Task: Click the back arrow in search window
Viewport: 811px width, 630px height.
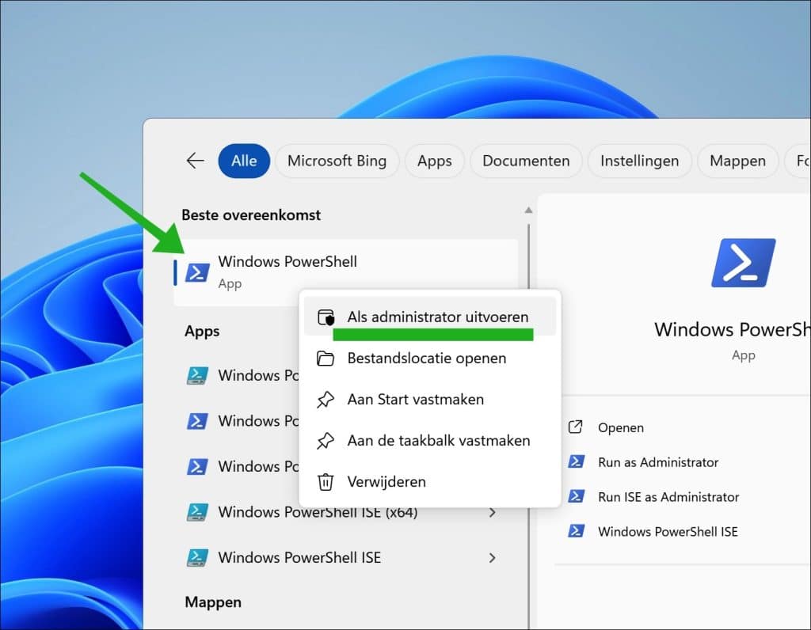Action: tap(195, 159)
